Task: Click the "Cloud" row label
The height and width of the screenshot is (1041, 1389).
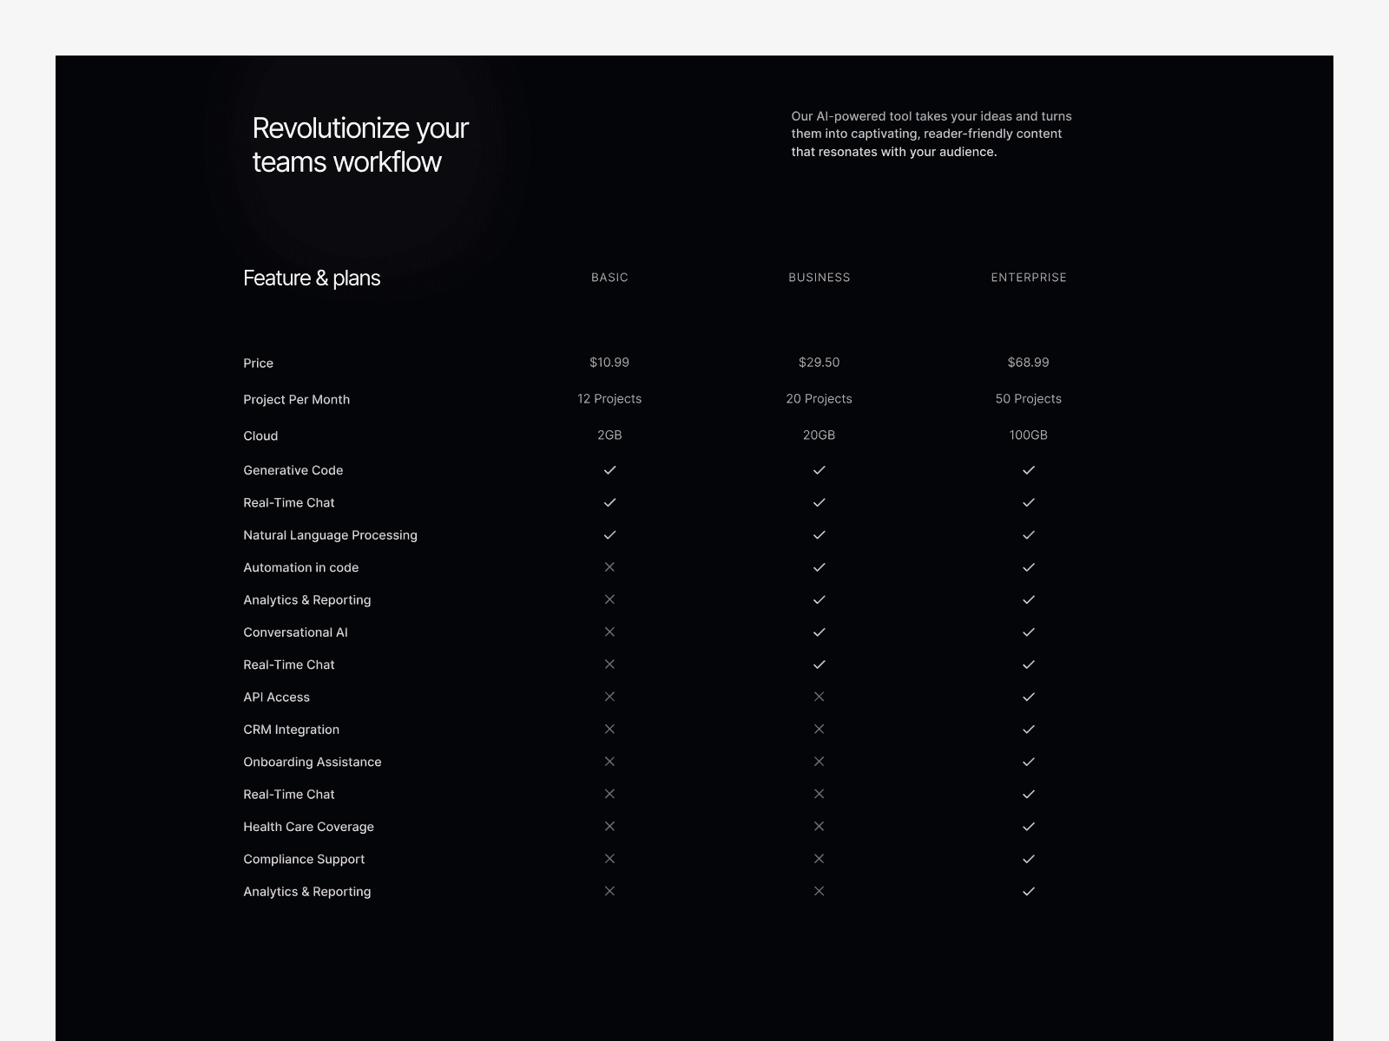Action: click(x=260, y=436)
